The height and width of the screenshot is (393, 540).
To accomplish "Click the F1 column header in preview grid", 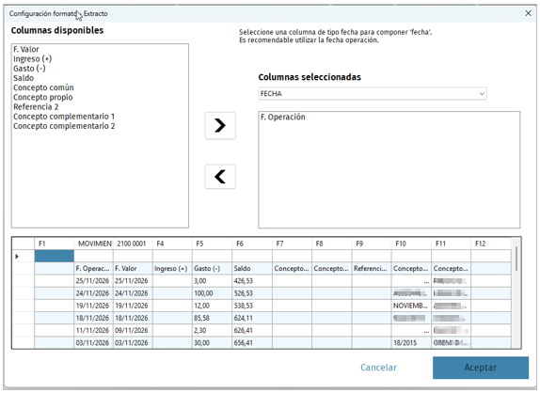I will [x=54, y=244].
